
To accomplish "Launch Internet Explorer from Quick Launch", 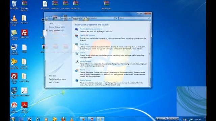I will click(38, 119).
